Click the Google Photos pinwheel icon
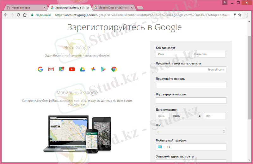The width and height of the screenshot is (253, 164). point(93,69)
